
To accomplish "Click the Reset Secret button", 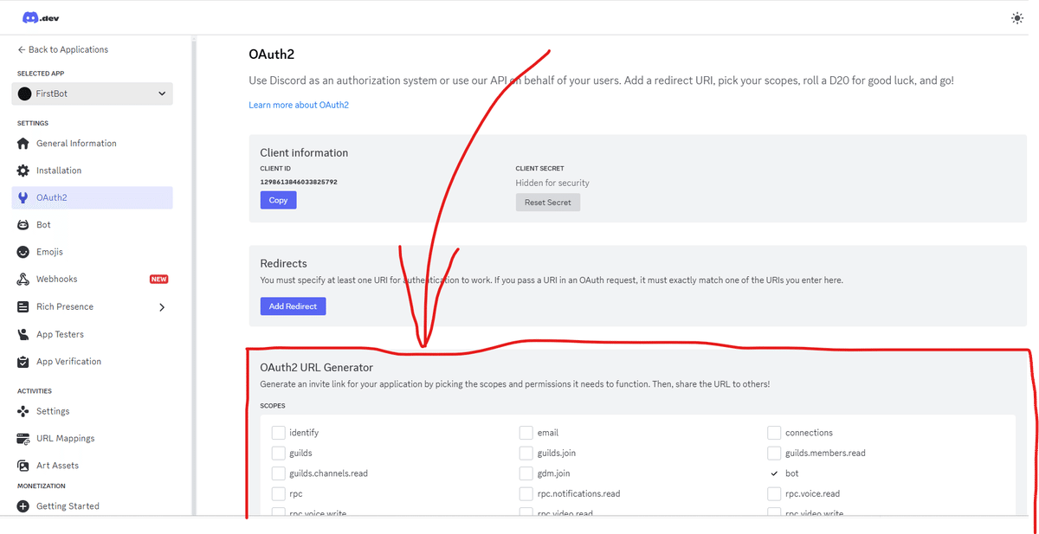I will (548, 203).
